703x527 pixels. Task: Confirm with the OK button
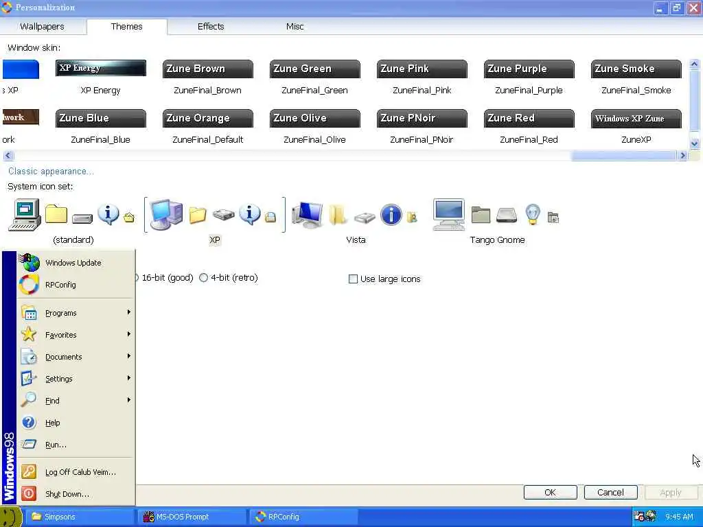tap(550, 493)
